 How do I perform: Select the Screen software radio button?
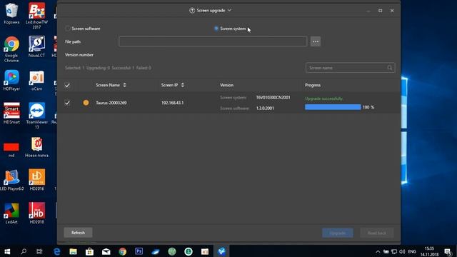pyautogui.click(x=68, y=29)
